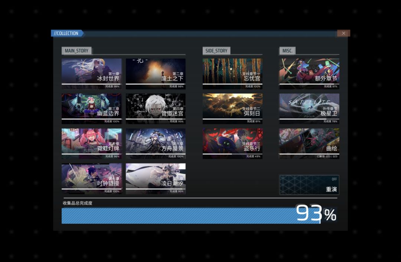This screenshot has width=401, height=262.
Task: Click the //COLLECTION title label
Action: (x=66, y=33)
